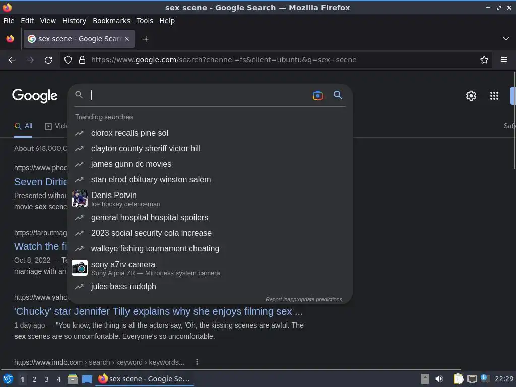Screen dimensions: 516x387
Task: Select '2023 social security cola increase'
Action: pyautogui.click(x=210, y=233)
